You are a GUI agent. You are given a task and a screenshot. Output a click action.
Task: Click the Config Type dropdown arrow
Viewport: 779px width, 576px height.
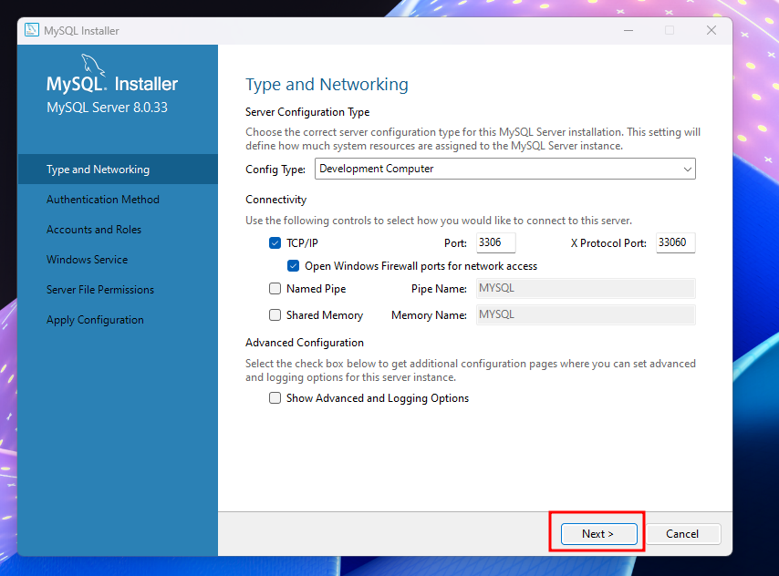(687, 169)
